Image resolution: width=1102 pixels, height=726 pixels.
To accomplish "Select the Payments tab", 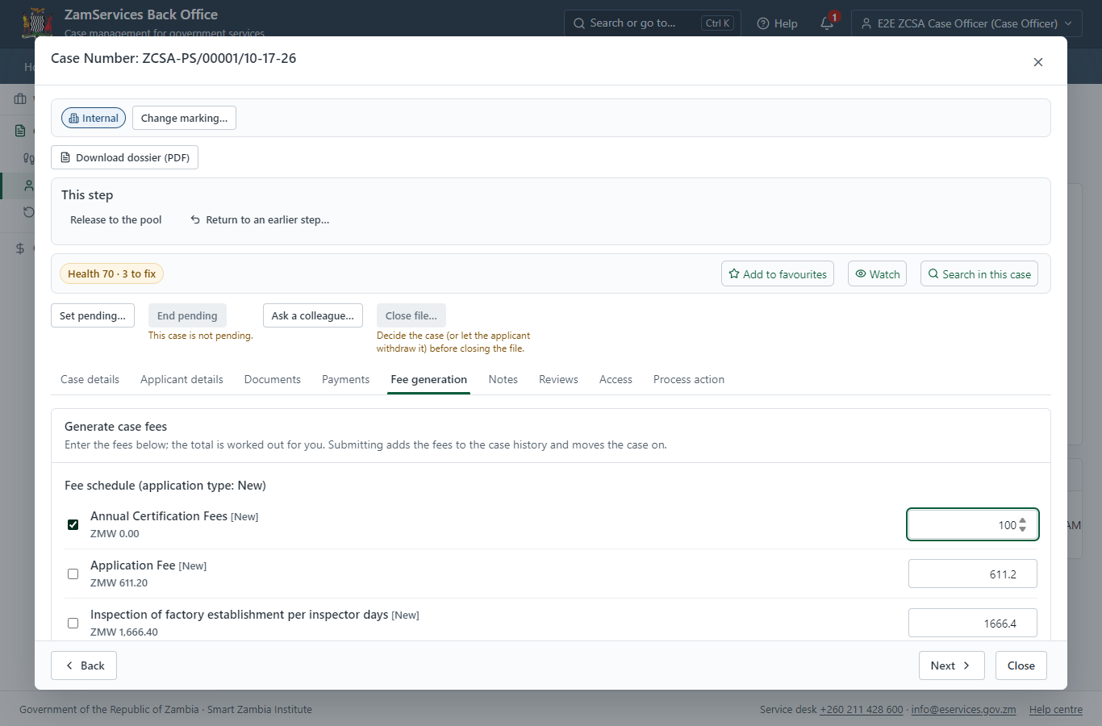I will point(345,379).
